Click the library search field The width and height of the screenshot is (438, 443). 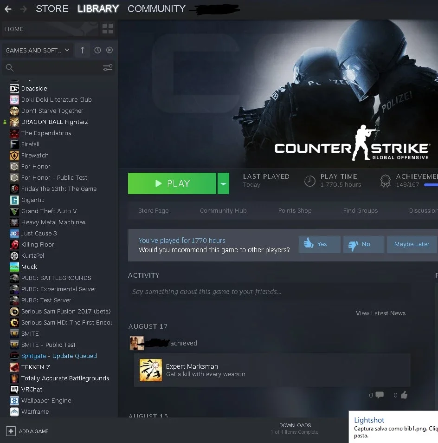pos(58,67)
